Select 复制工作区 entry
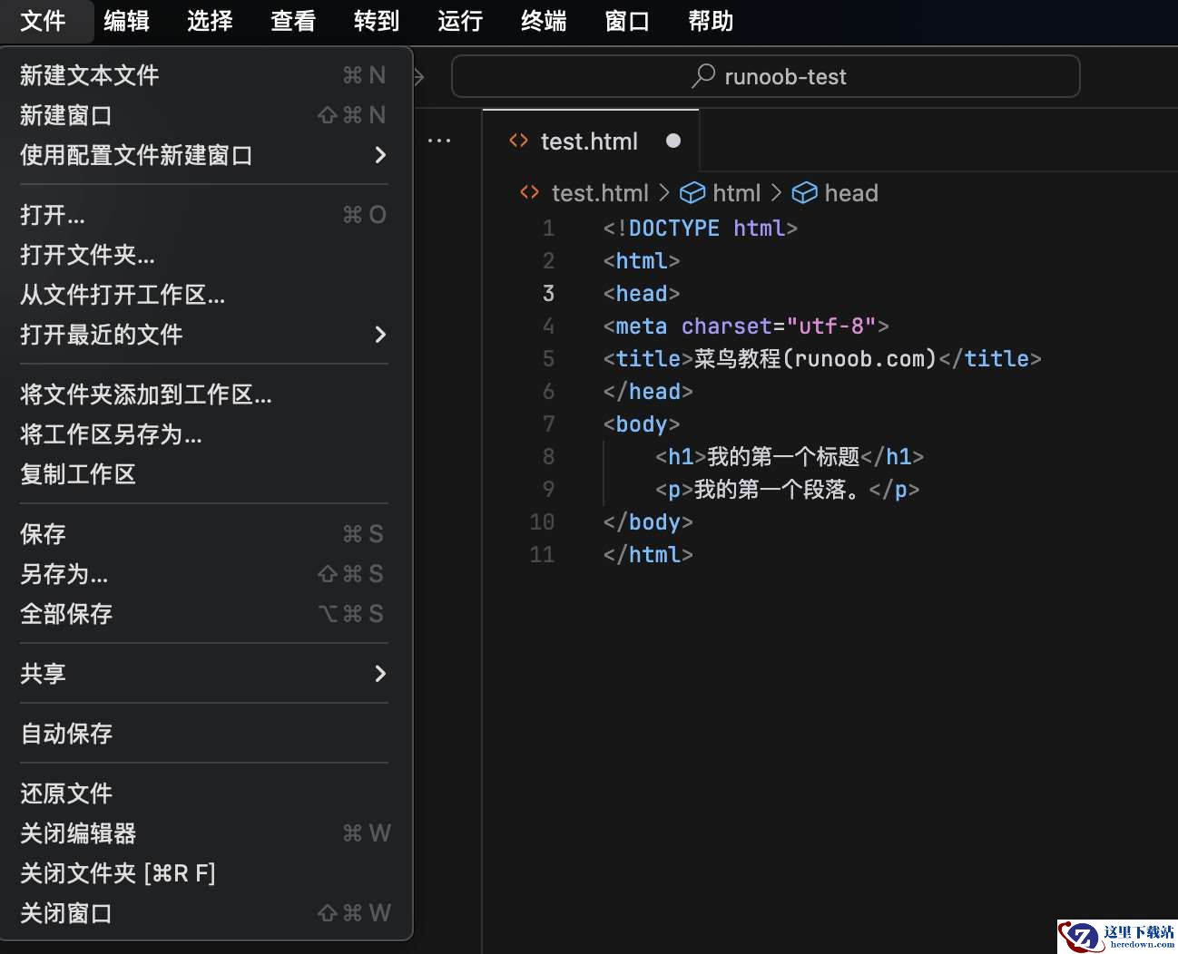This screenshot has width=1178, height=954. 206,474
